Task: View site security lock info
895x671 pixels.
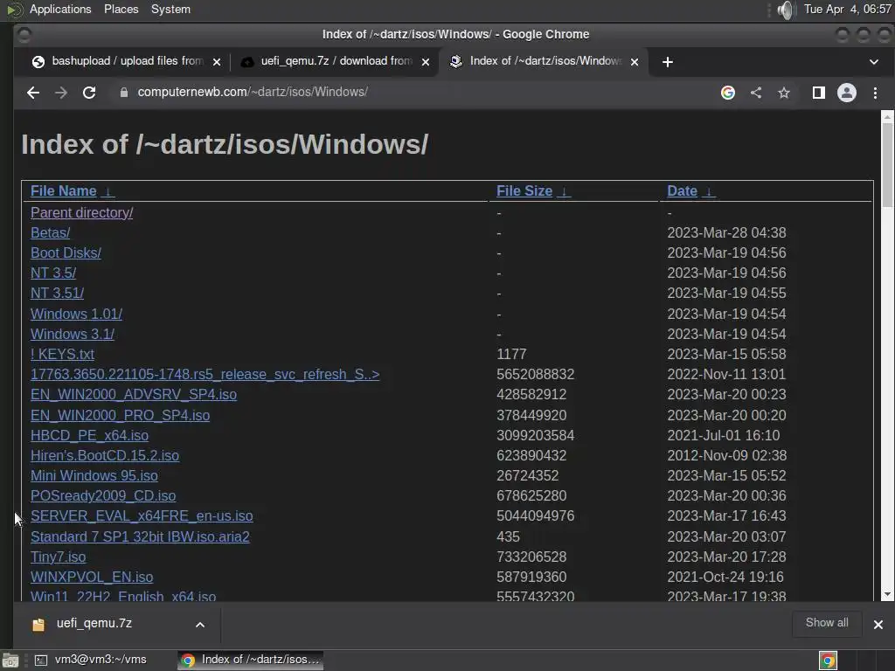Action: 124,93
